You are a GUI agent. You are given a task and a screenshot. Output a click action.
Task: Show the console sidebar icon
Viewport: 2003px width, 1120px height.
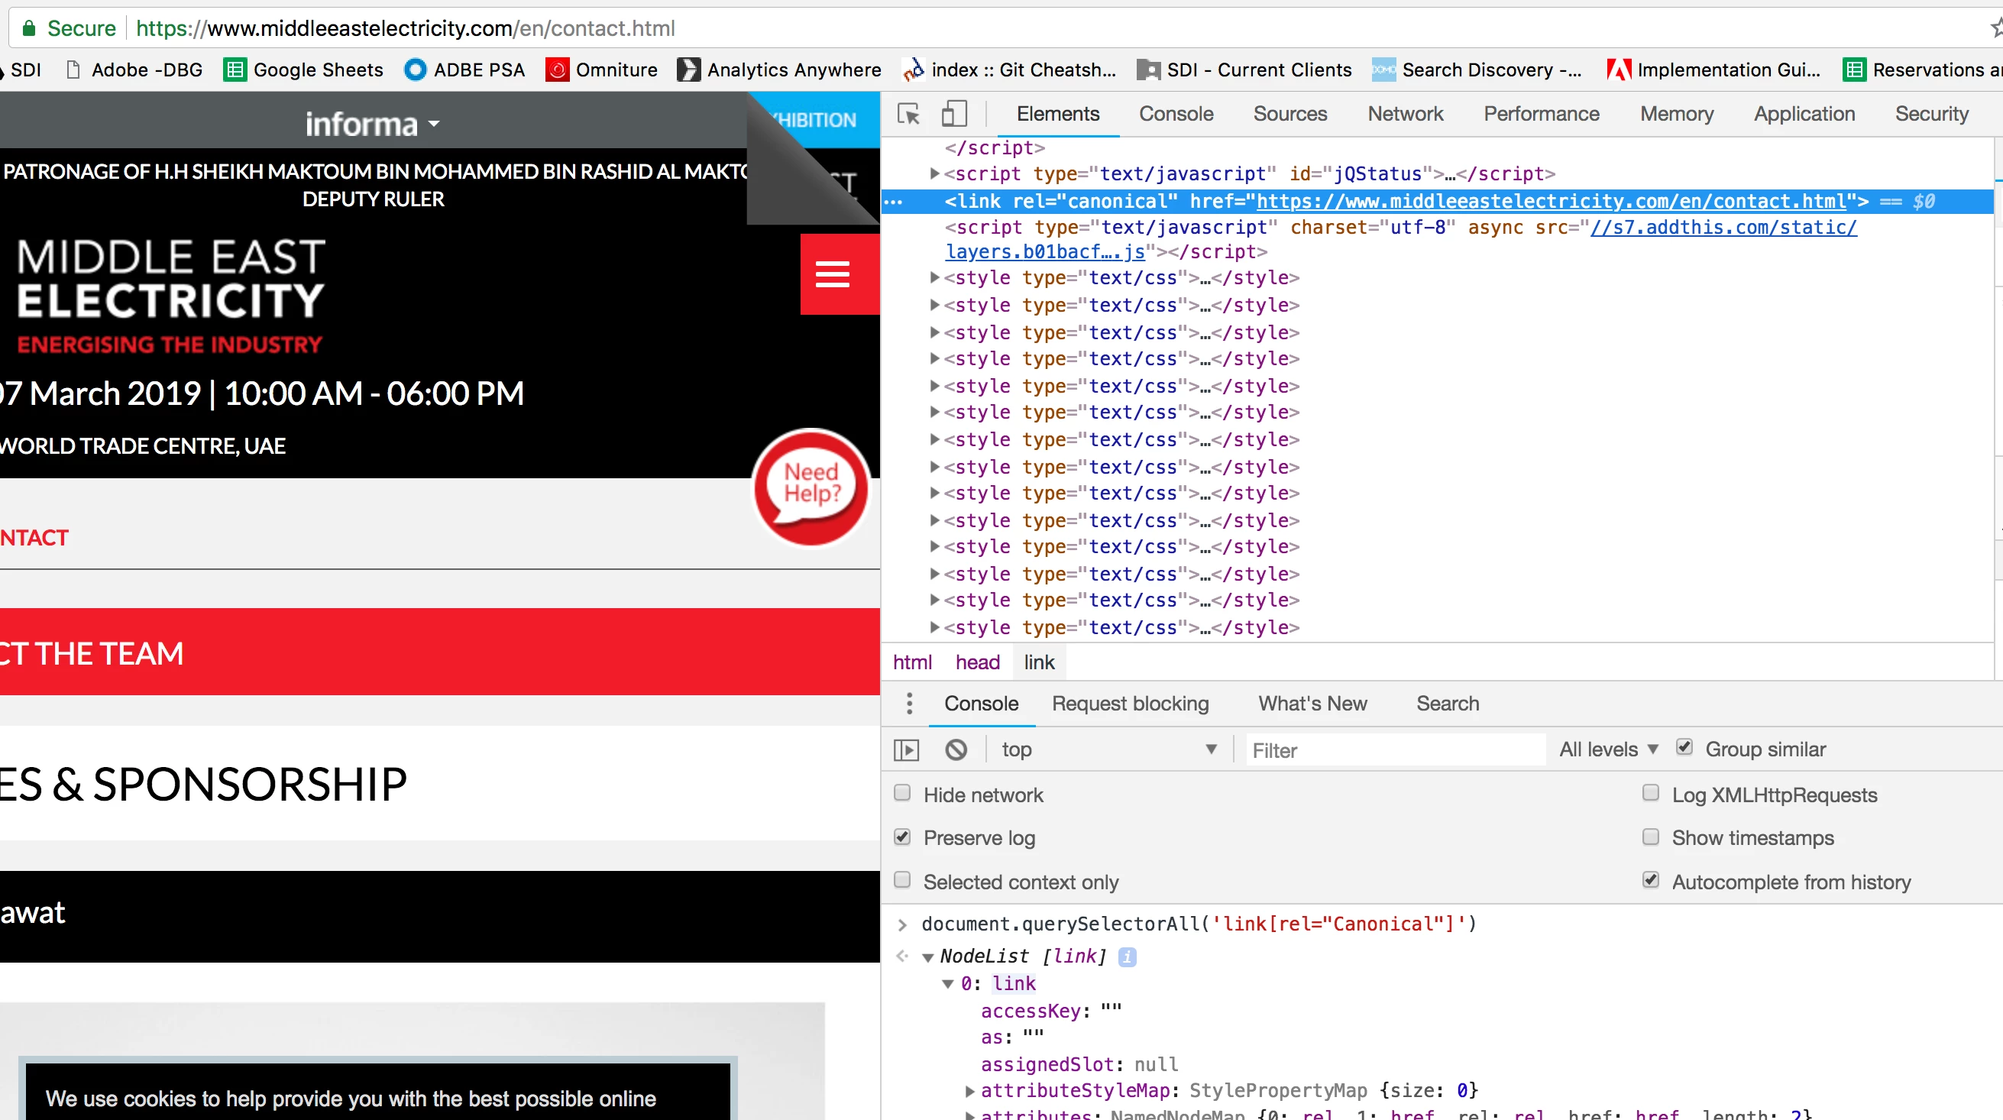point(907,749)
